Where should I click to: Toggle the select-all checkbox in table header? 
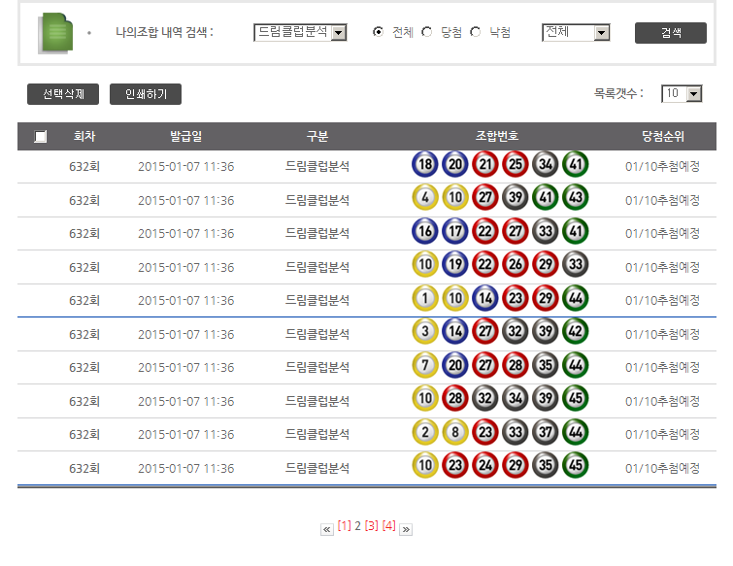click(x=40, y=137)
